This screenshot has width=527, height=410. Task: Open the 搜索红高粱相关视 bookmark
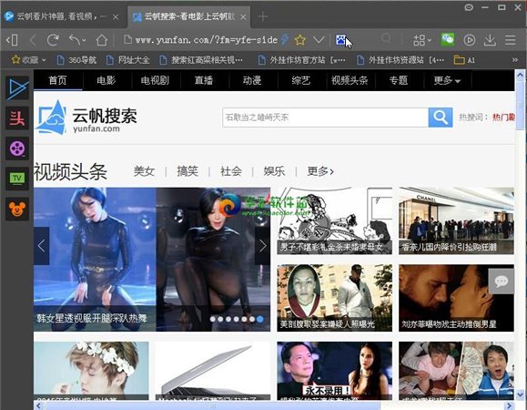pos(201,60)
